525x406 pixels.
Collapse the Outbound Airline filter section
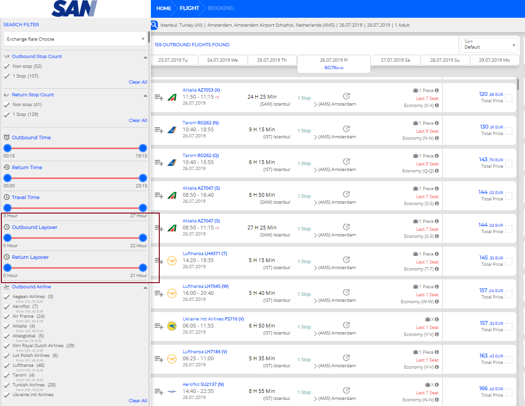click(x=145, y=287)
